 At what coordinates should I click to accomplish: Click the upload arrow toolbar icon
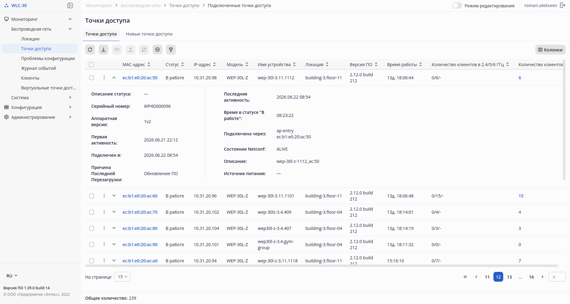click(x=130, y=50)
